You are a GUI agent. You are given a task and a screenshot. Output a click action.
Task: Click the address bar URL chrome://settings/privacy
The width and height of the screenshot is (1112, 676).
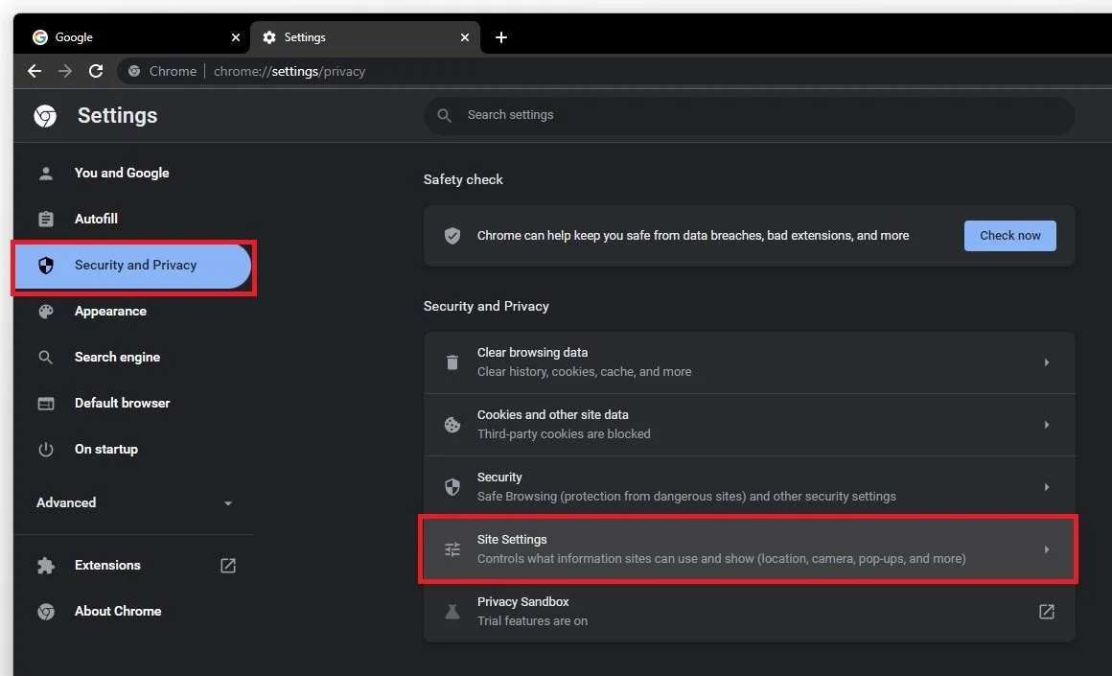290,71
